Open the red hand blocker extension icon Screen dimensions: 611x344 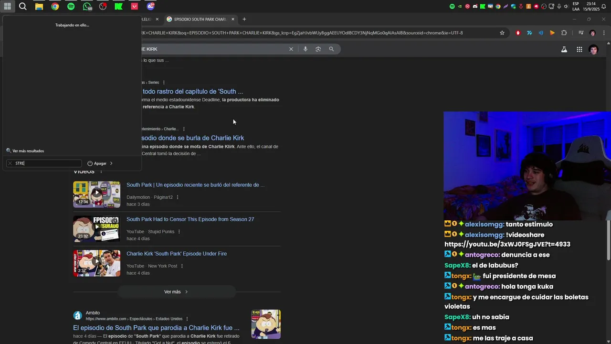point(518,33)
